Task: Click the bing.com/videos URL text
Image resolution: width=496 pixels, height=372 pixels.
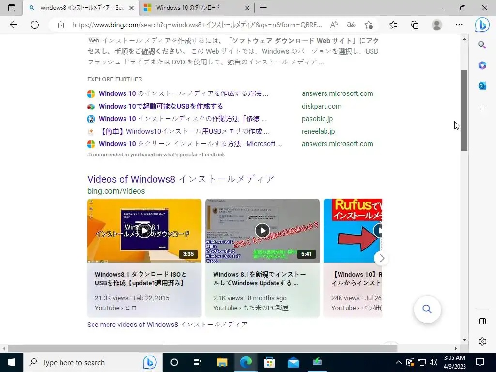Action: (x=116, y=191)
